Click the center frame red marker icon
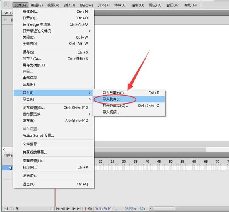Image resolution: width=229 pixels, height=212 pixels. tap(85, 209)
